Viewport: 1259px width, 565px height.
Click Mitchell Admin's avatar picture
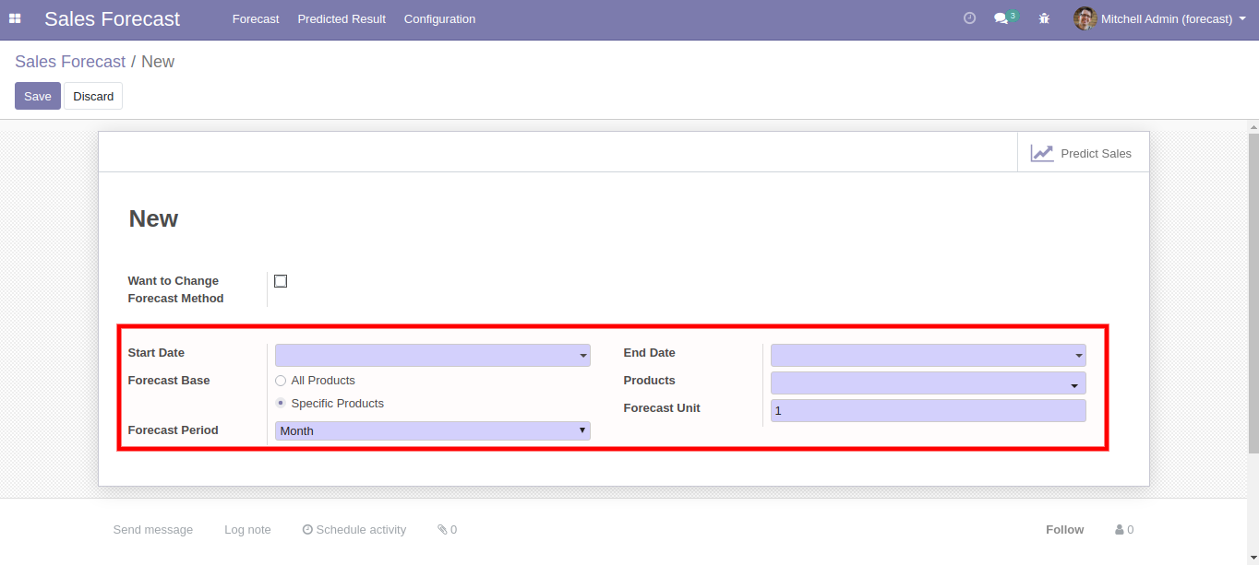1085,18
